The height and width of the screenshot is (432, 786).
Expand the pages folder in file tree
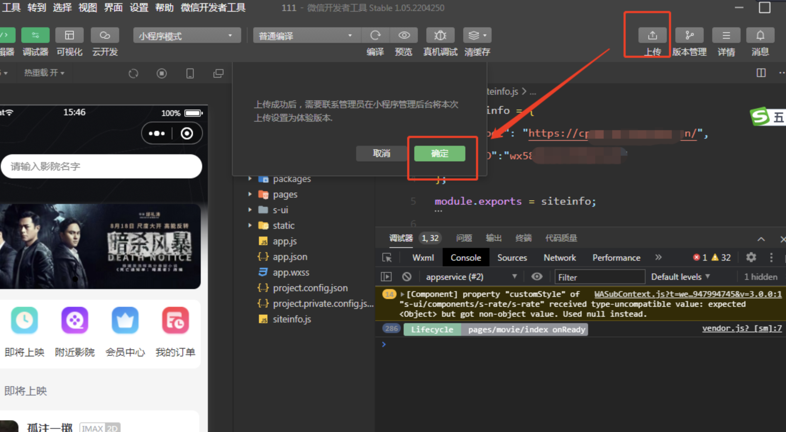(x=250, y=194)
